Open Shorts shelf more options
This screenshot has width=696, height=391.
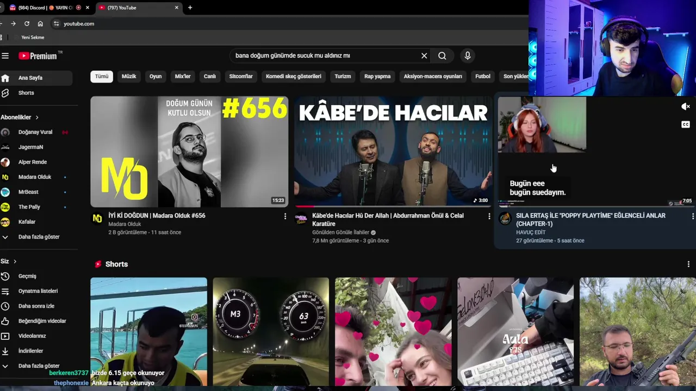click(688, 264)
